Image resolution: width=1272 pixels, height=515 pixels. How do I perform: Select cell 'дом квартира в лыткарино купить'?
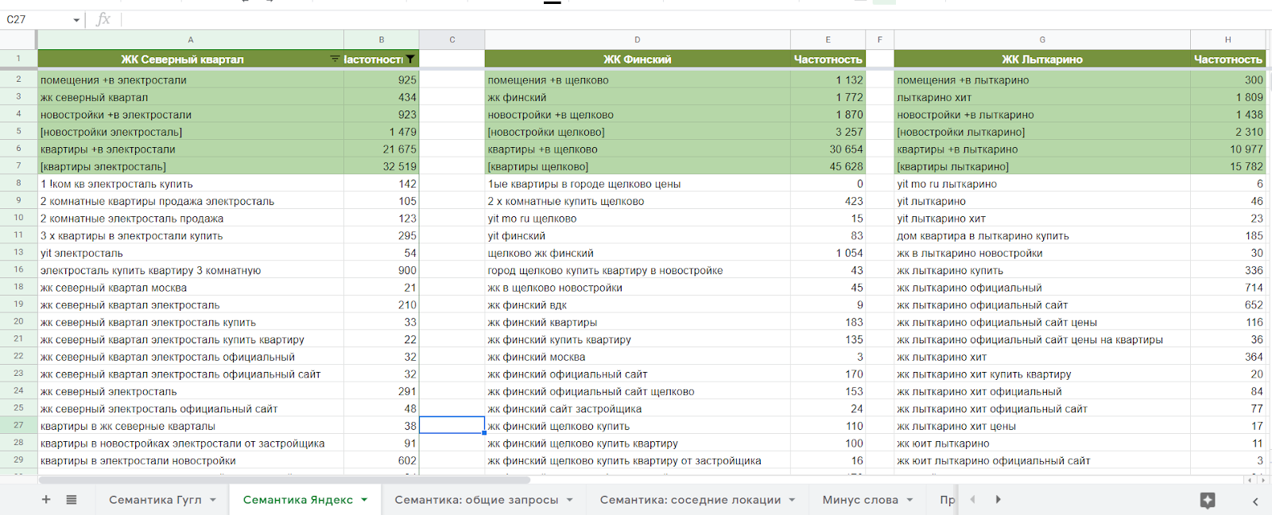click(x=1042, y=236)
